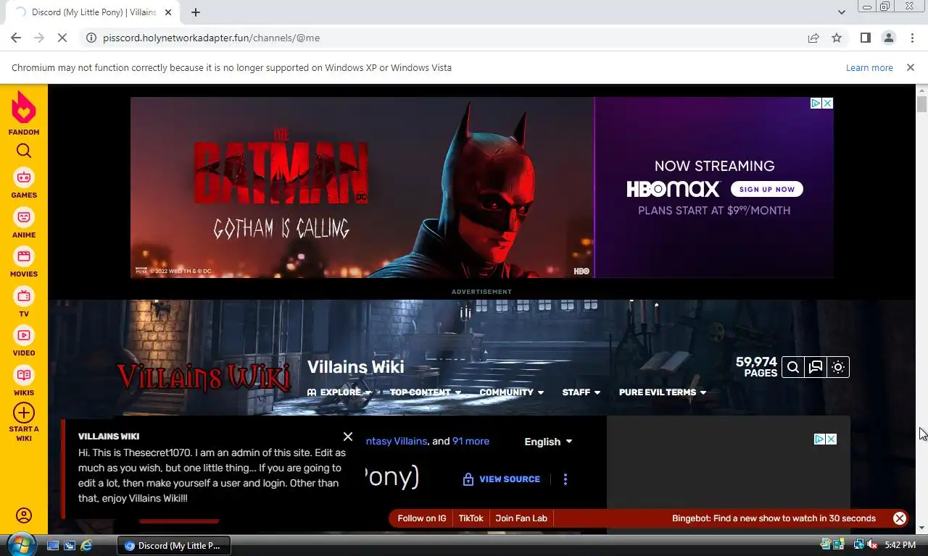Viewport: 928px width, 556px height.
Task: Open the user profile icon in sidebar
Action: click(24, 515)
